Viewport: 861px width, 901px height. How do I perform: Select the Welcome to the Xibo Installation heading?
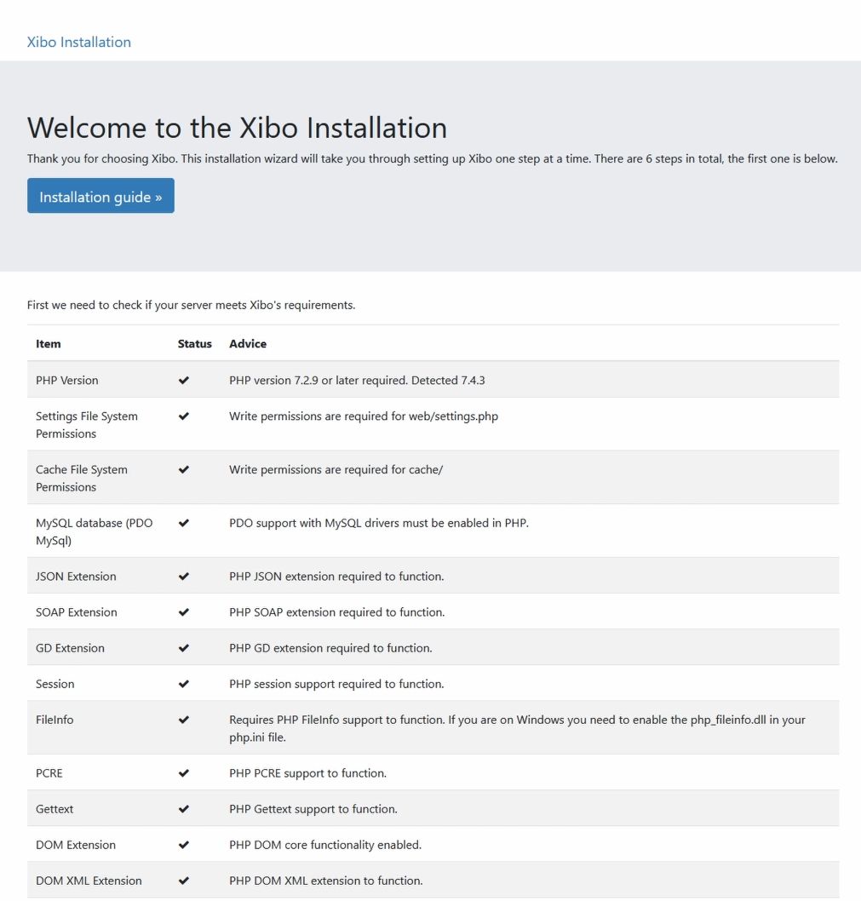pyautogui.click(x=237, y=128)
